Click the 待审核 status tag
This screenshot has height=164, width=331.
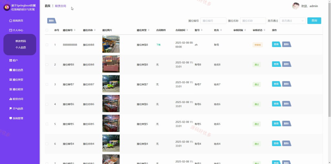[x=258, y=45]
